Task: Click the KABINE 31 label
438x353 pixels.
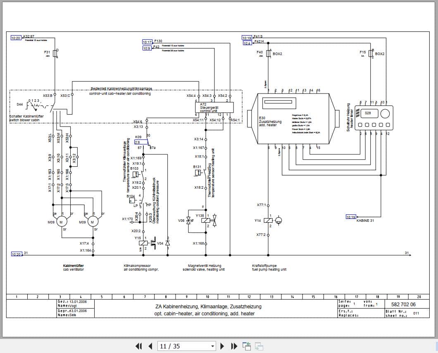Action: pyautogui.click(x=365, y=221)
